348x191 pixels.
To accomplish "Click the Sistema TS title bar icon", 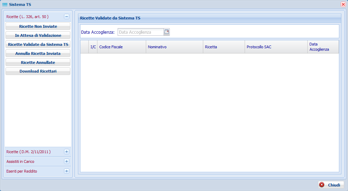I will click(5, 5).
